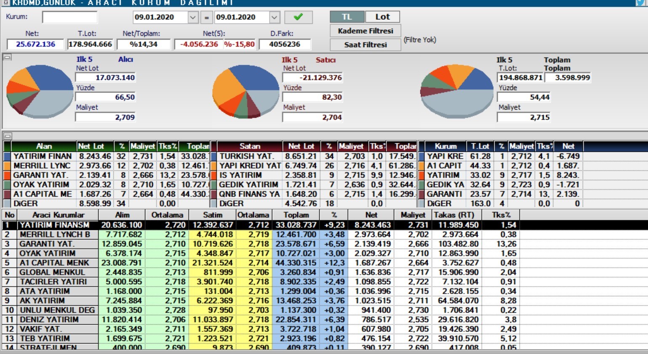Viewport: 648px width, 354px height.
Task: Click blue swatch beside TURKISH YAT. seller row
Action: (x=213, y=156)
